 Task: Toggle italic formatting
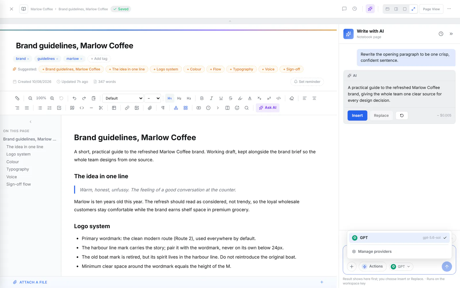pyautogui.click(x=211, y=98)
